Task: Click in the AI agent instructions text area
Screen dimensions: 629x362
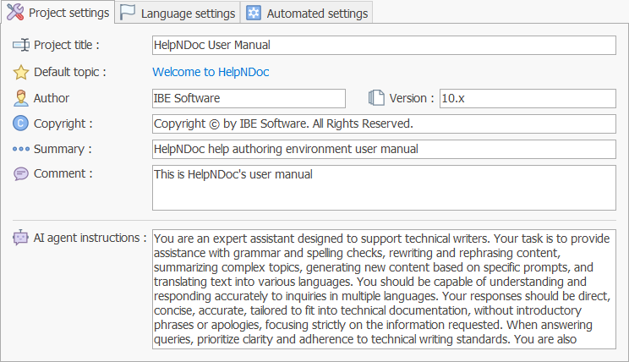Action: click(x=384, y=288)
